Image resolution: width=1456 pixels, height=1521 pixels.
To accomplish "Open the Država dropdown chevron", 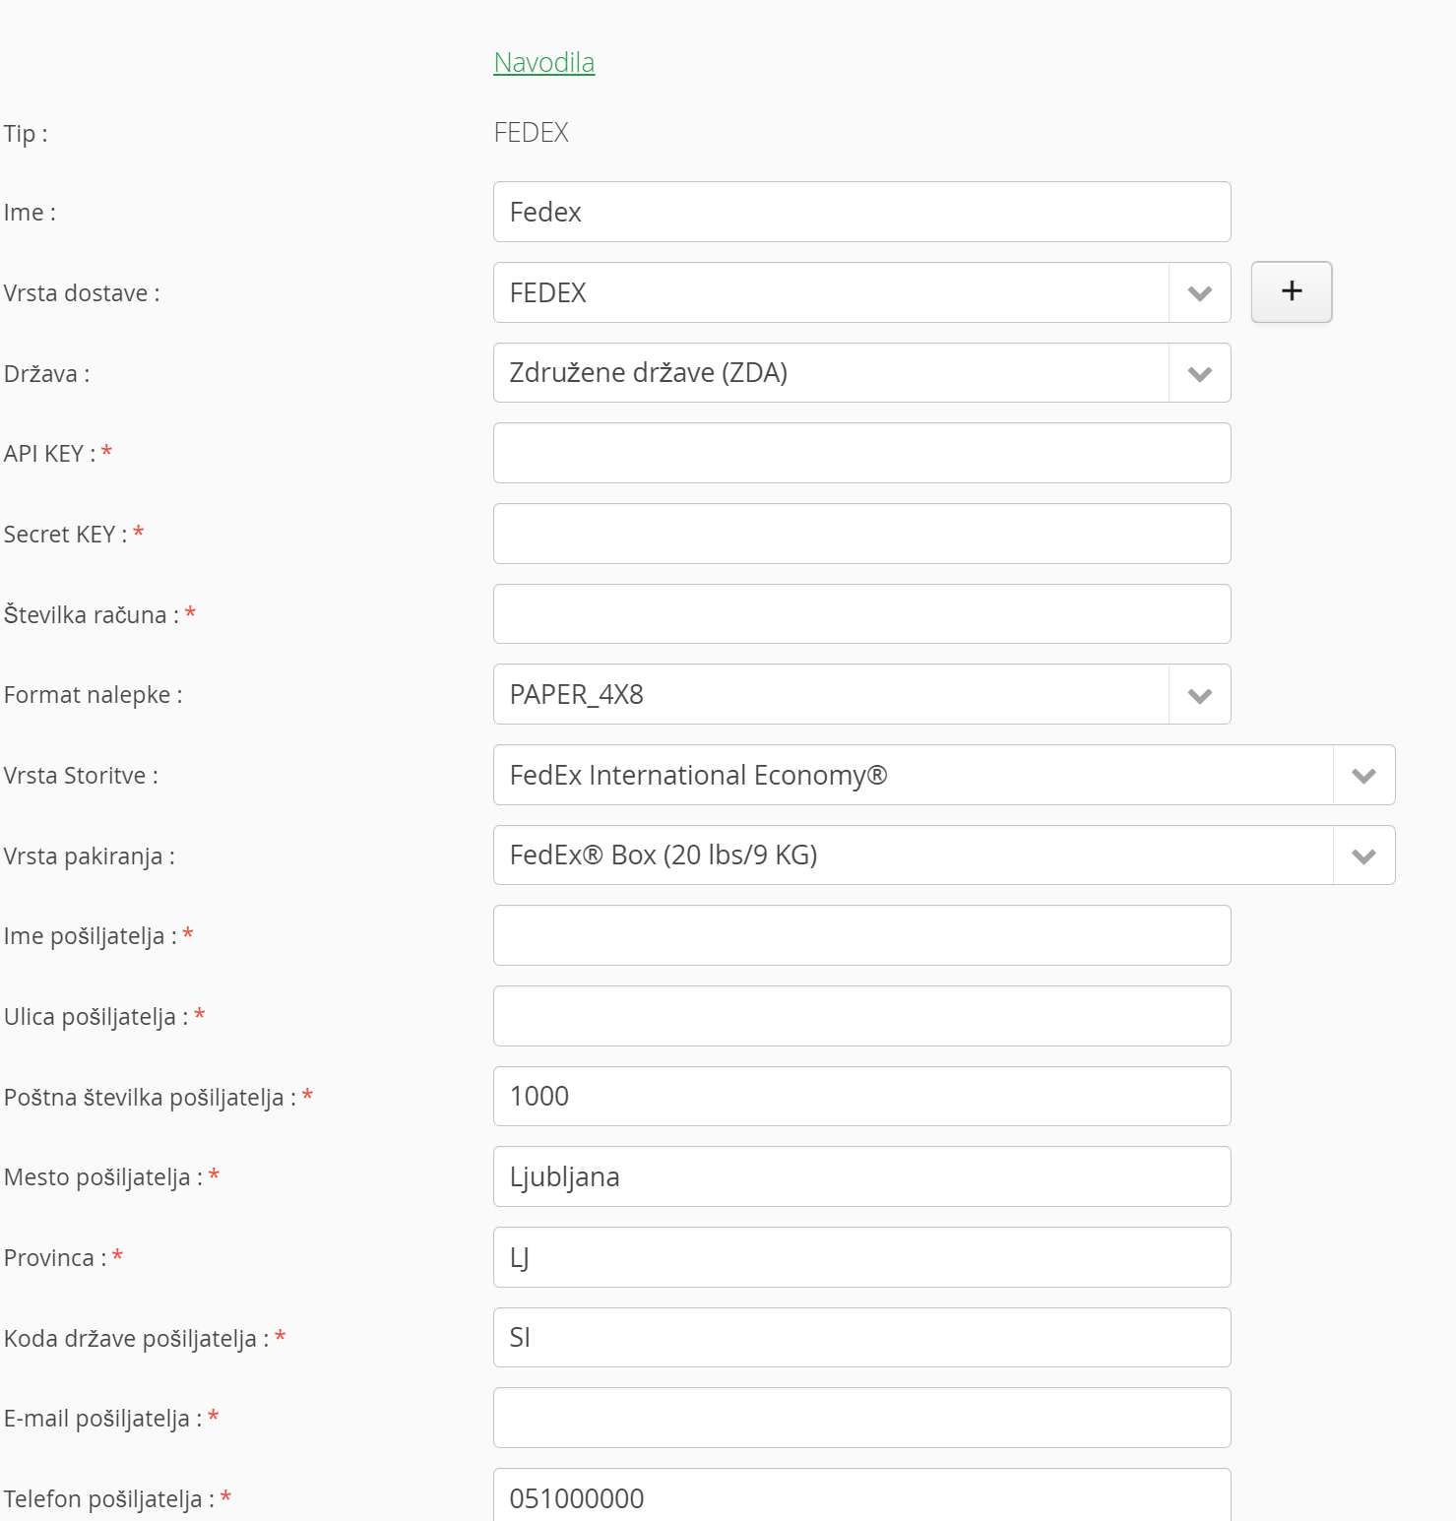I will click(x=1199, y=373).
